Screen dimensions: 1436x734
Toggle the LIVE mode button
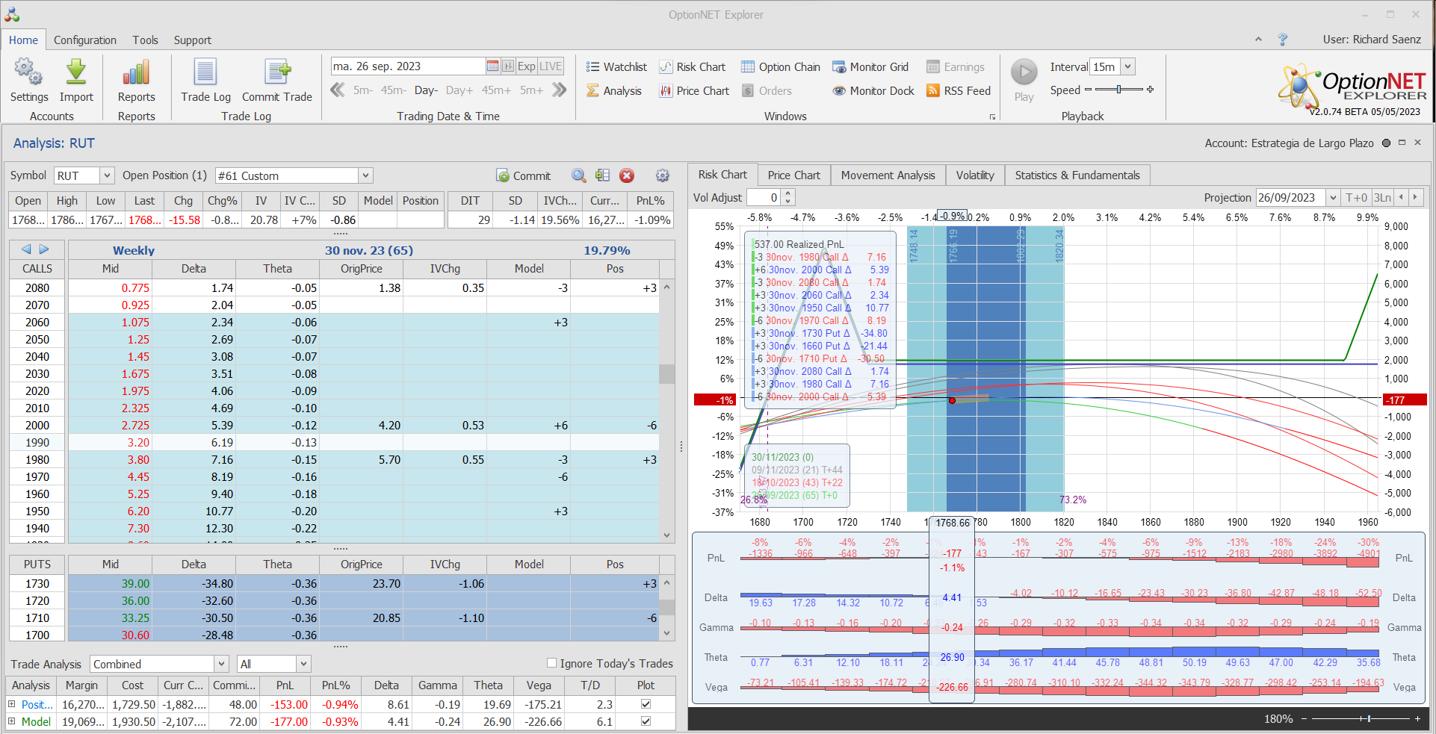coord(551,66)
